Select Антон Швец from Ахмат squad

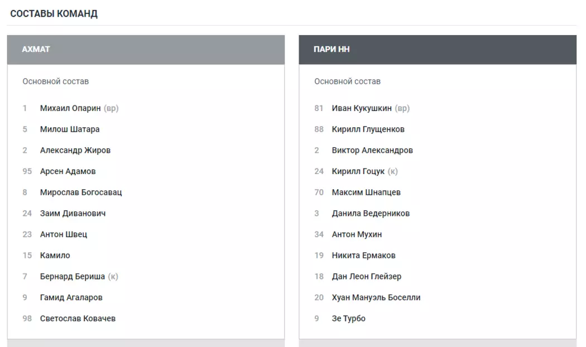[64, 235]
